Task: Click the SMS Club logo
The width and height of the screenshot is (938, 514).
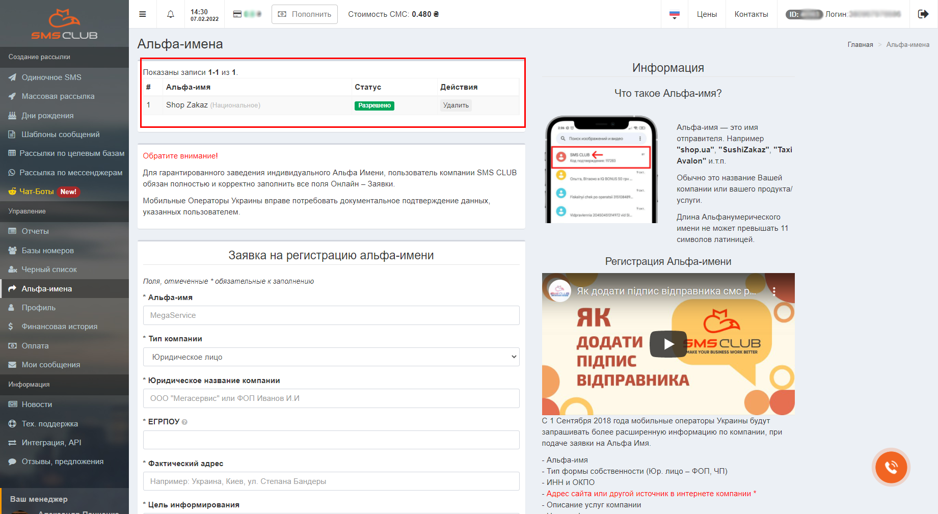Action: coord(64,23)
